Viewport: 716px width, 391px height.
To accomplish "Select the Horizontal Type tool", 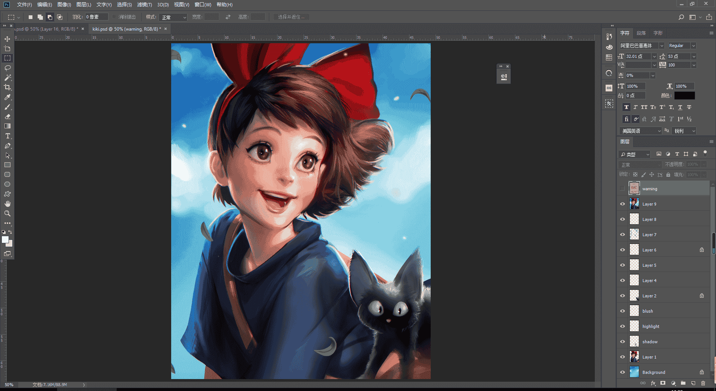I will pyautogui.click(x=7, y=136).
